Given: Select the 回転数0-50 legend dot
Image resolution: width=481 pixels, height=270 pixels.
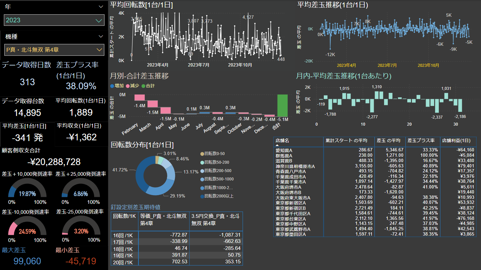Looking at the screenshot, I should click(x=202, y=153).
